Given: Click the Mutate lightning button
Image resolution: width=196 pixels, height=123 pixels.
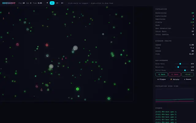Looking at the screenshot, I should 175,79.
